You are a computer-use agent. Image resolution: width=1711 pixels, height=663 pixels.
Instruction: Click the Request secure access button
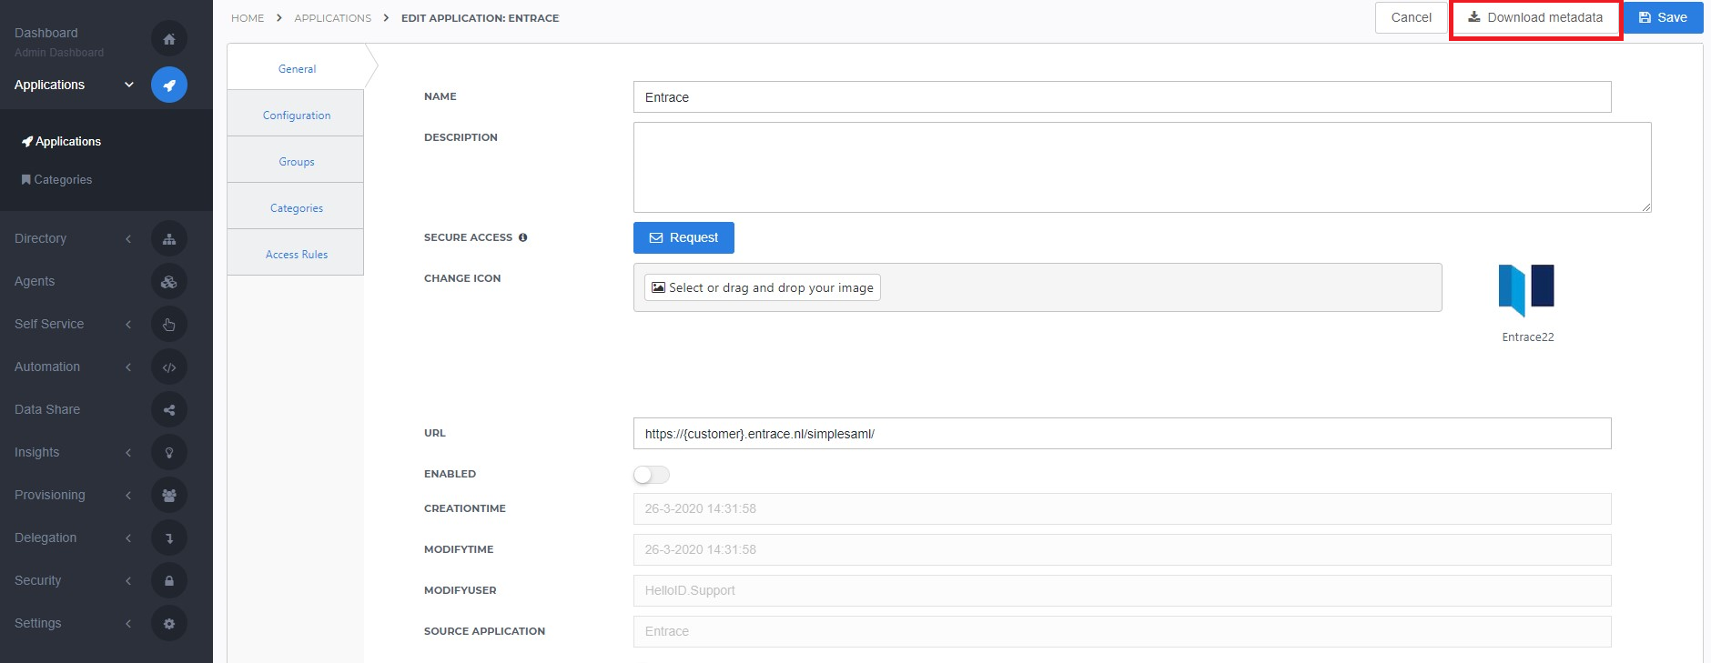click(x=683, y=237)
